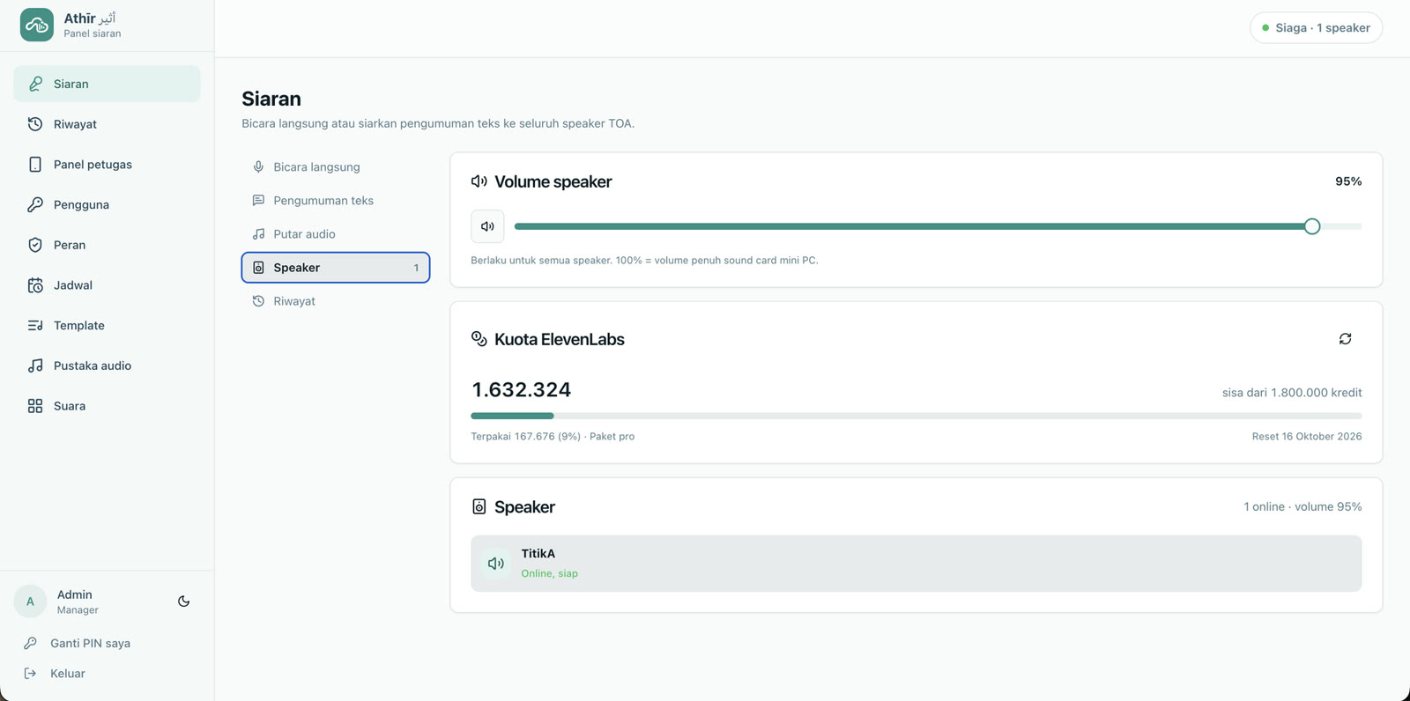The height and width of the screenshot is (701, 1410).
Task: Open the Suara voices page
Action: tap(107, 406)
